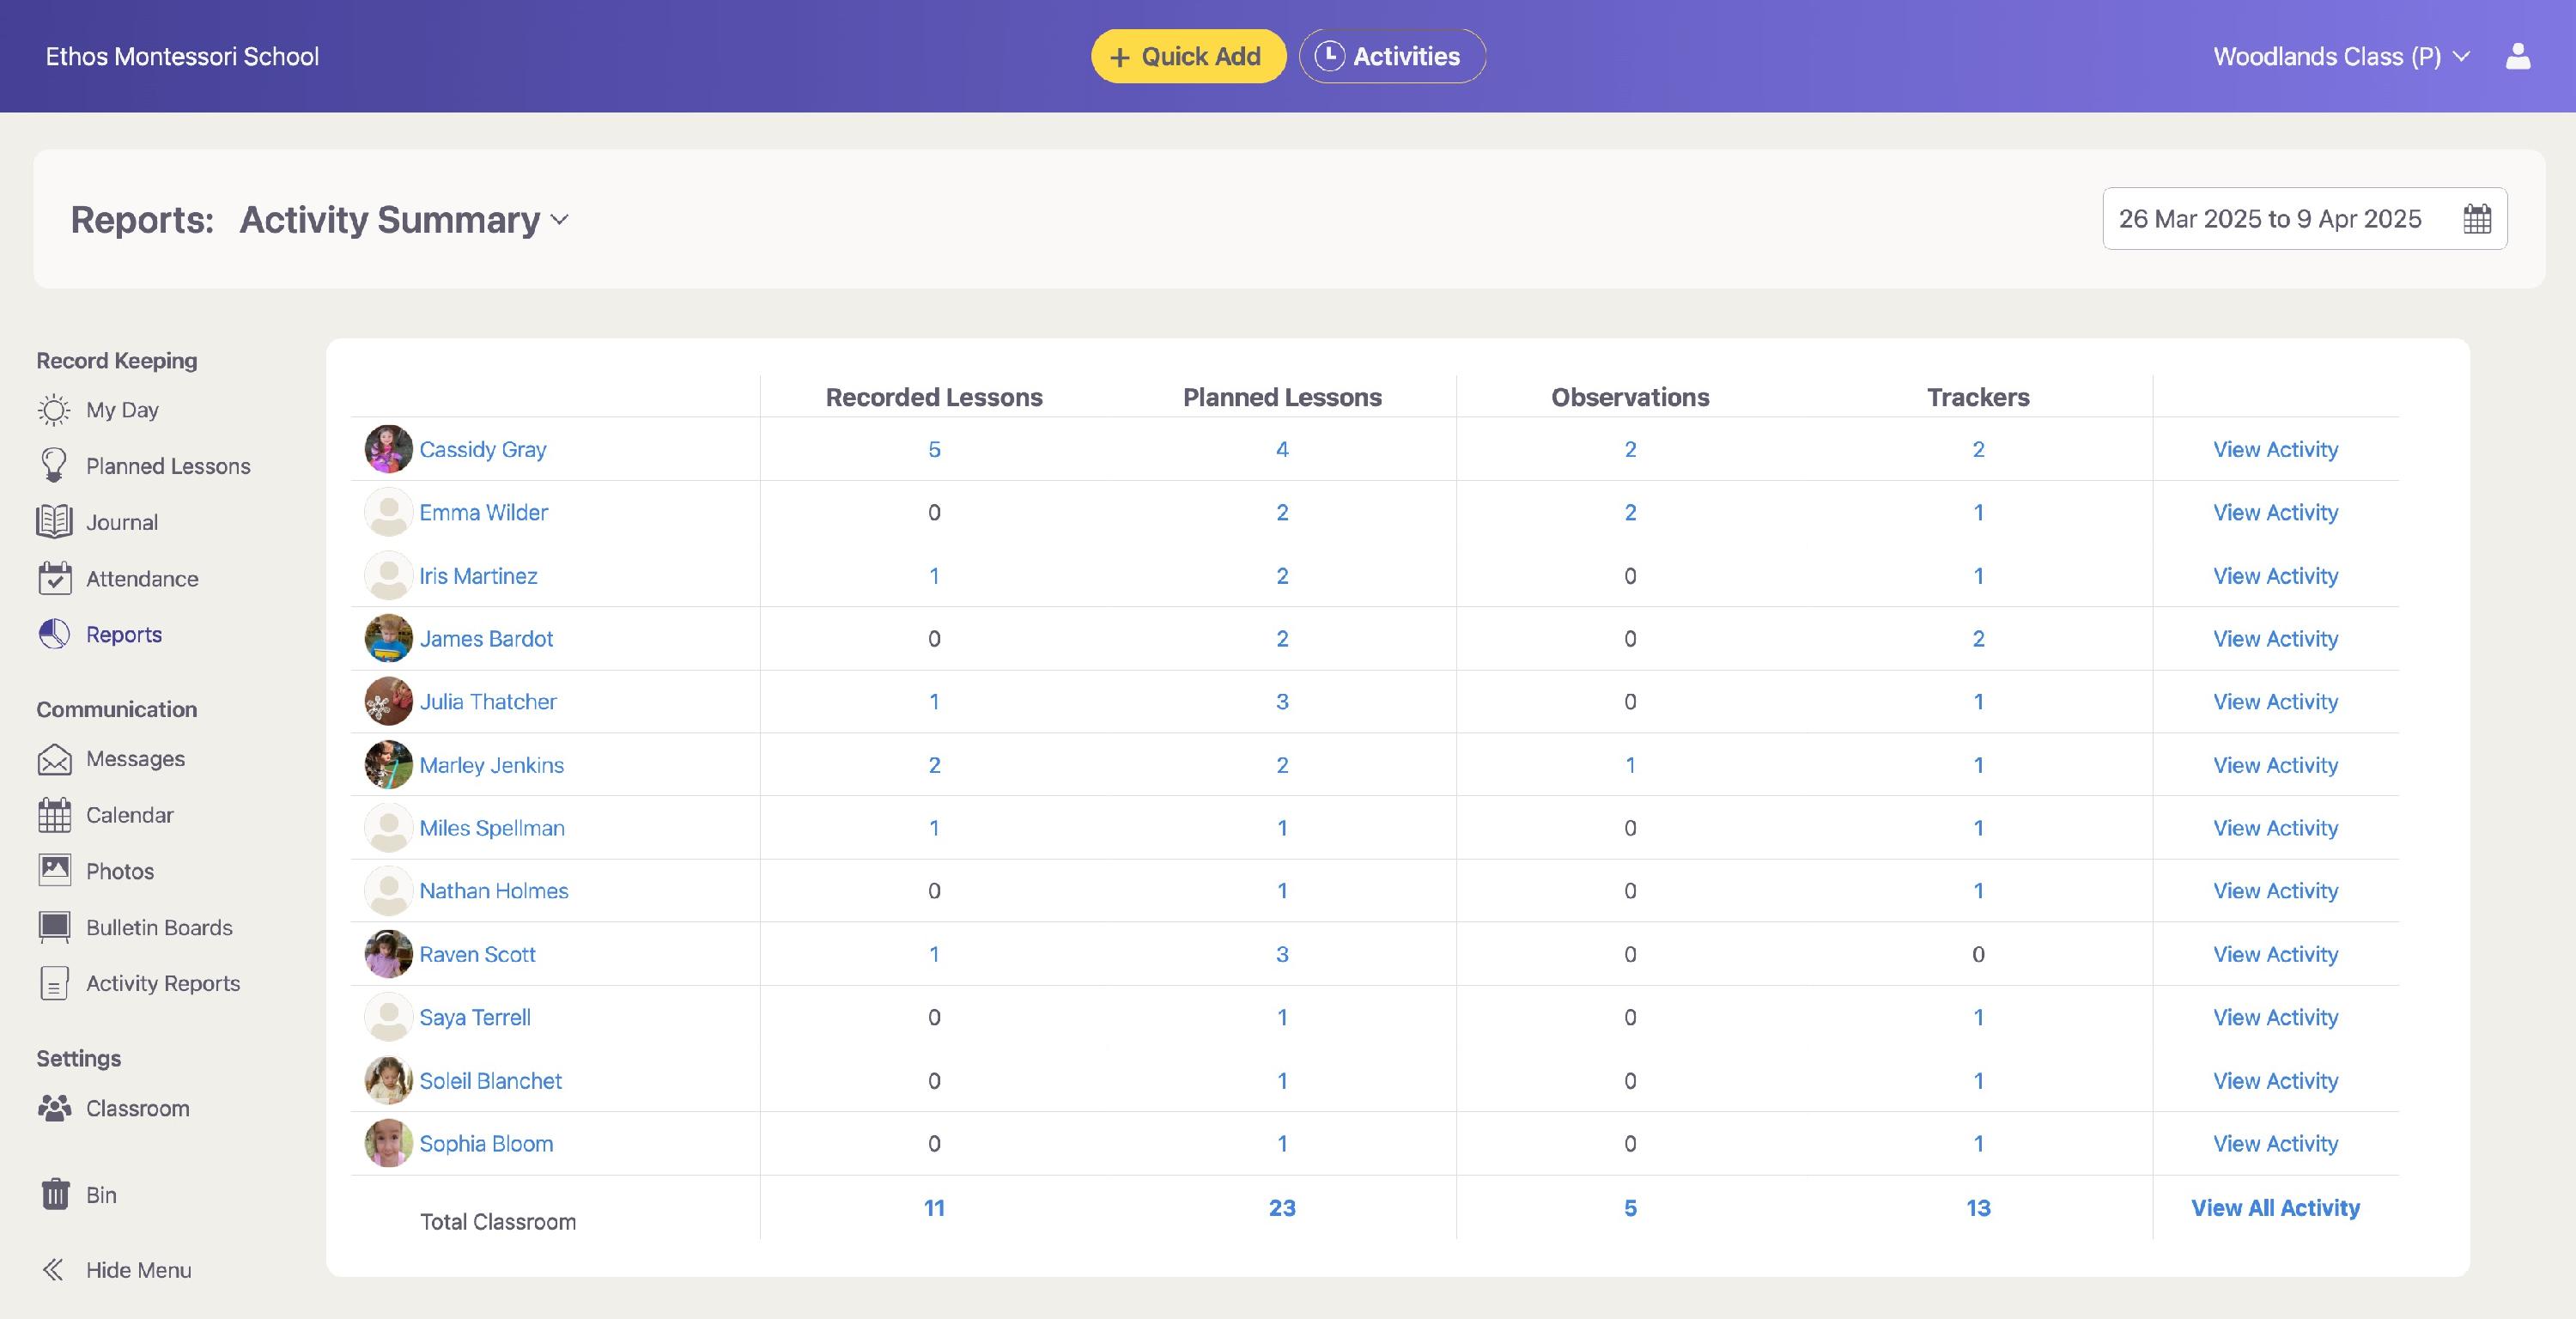Click the Messages envelope icon
Image resolution: width=2576 pixels, height=1319 pixels.
[x=54, y=759]
